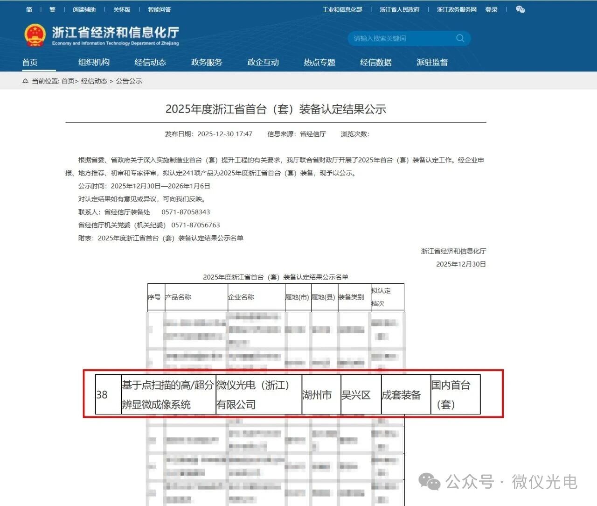Viewport: 597px width, 506px height.
Task: Open the 首页 navigation tab
Action: point(30,62)
